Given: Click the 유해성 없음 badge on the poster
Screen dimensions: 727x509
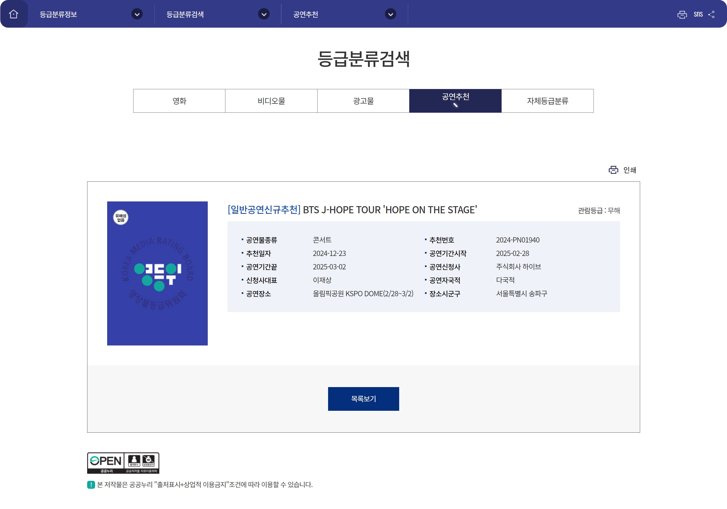Looking at the screenshot, I should click(x=121, y=218).
